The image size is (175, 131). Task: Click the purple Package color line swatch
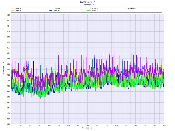(126, 8)
